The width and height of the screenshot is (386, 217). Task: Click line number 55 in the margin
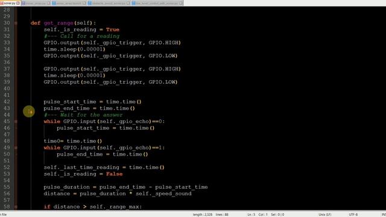(7, 187)
